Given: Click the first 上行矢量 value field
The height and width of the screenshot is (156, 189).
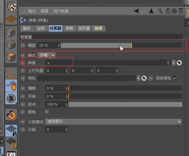Looking at the screenshot, I should click(x=57, y=70).
